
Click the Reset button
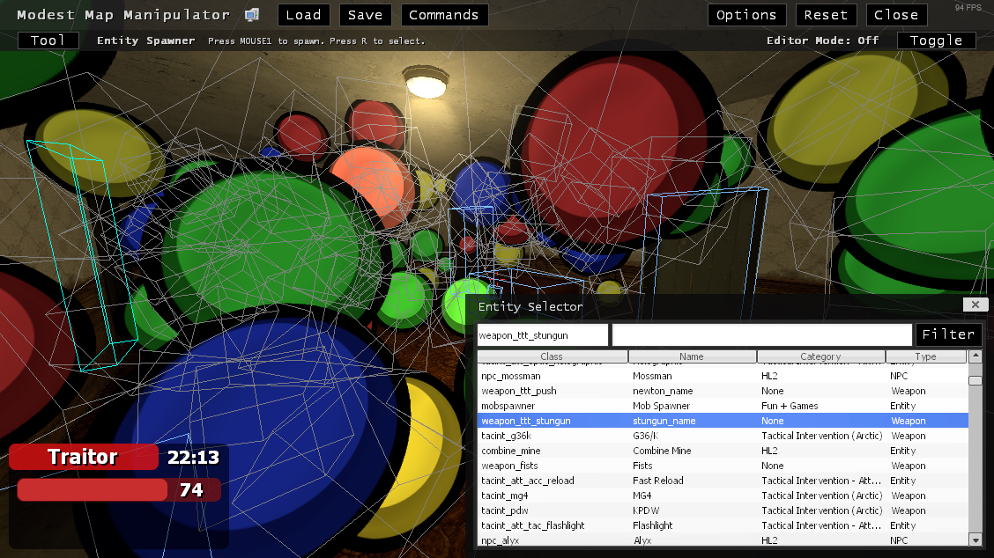(826, 15)
